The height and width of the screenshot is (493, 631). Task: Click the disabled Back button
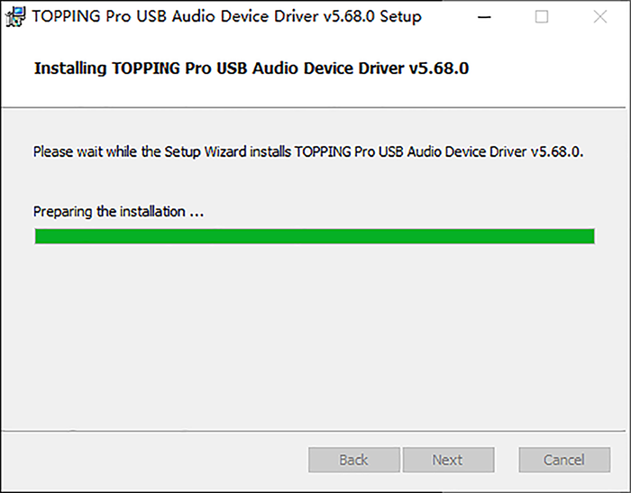[354, 460]
